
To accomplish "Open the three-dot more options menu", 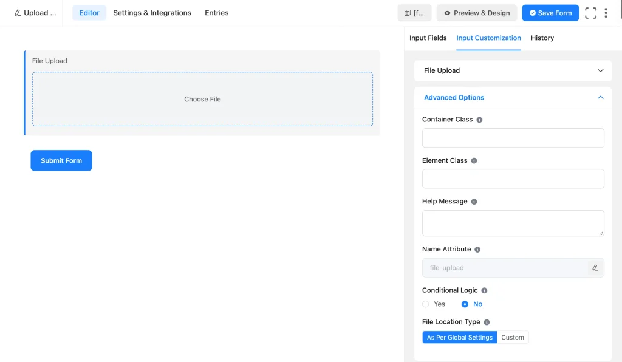I will click(606, 13).
